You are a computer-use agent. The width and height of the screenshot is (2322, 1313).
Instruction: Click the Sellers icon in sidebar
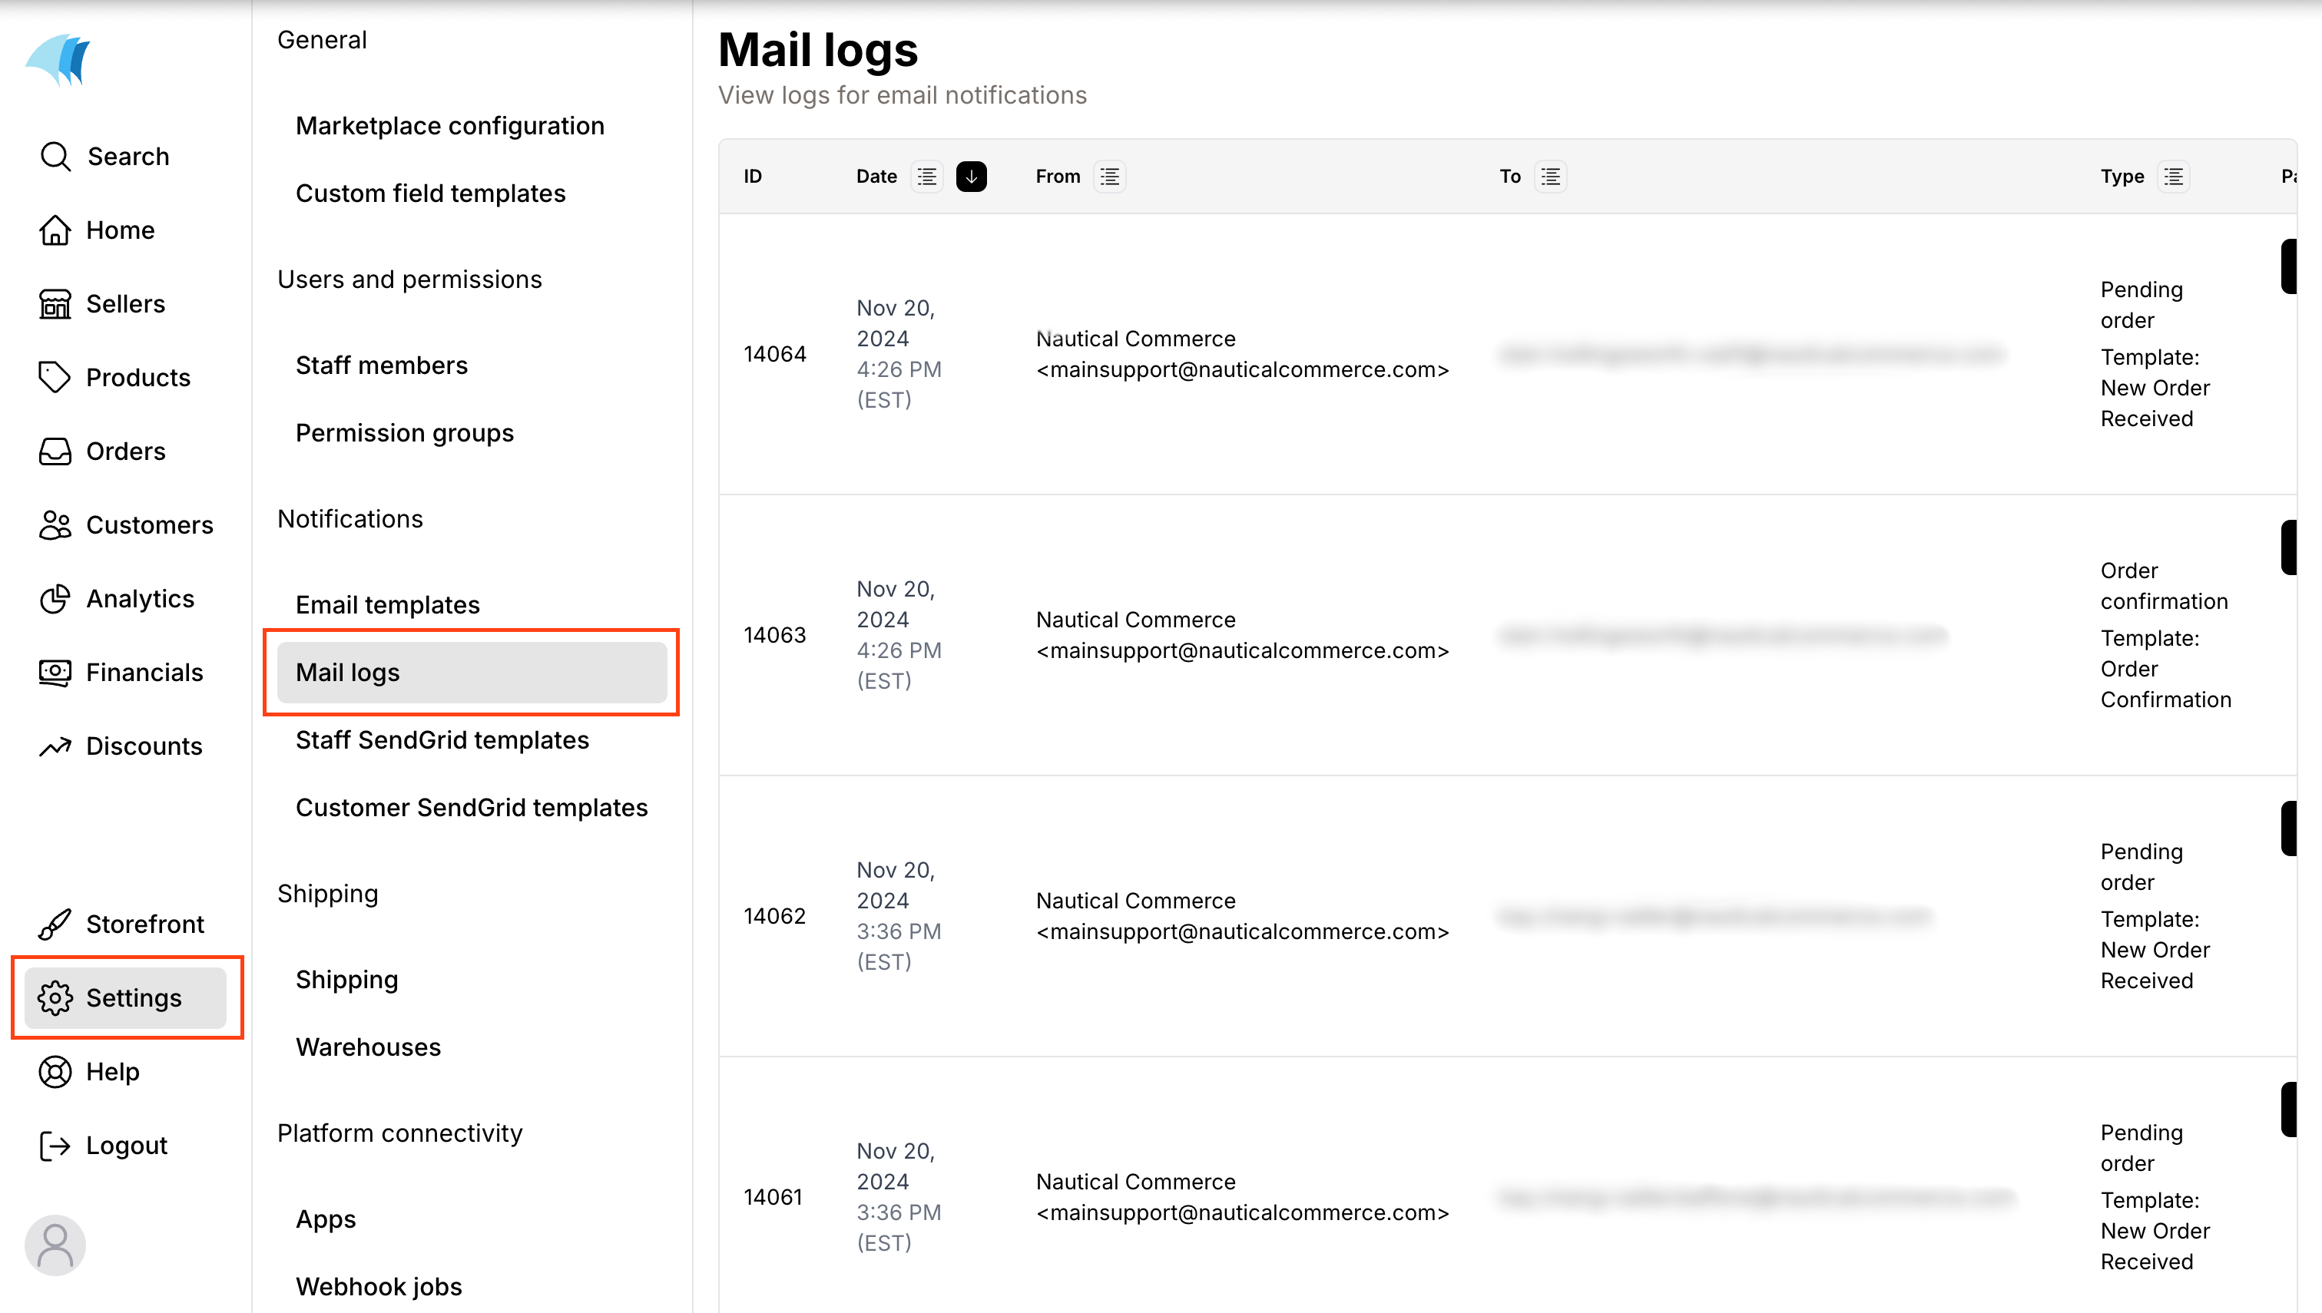[55, 304]
